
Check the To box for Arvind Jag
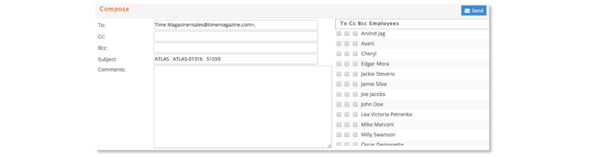339,33
